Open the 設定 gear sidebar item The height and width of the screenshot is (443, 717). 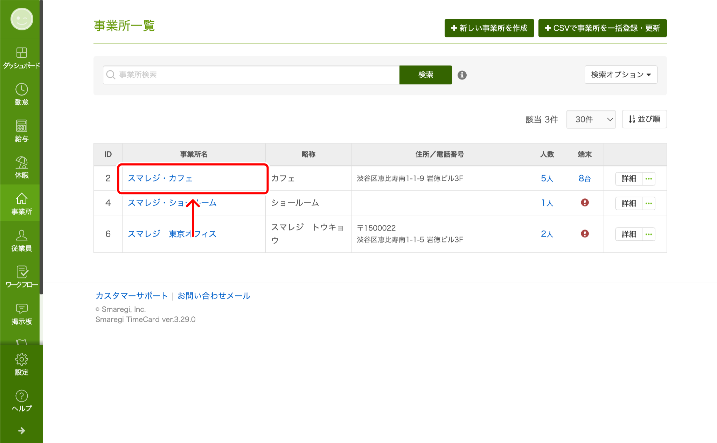point(22,365)
